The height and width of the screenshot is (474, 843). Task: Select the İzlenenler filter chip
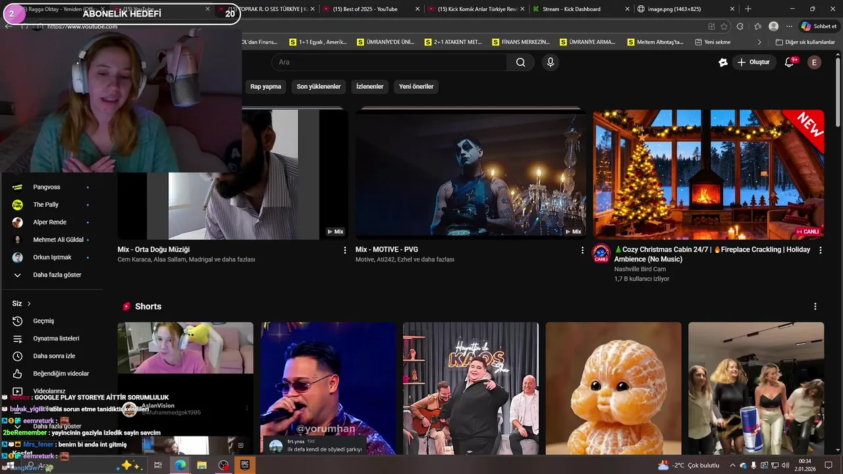point(369,86)
